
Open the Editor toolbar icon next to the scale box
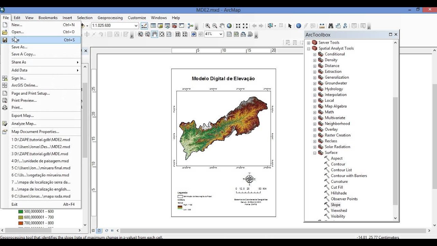pos(144,26)
